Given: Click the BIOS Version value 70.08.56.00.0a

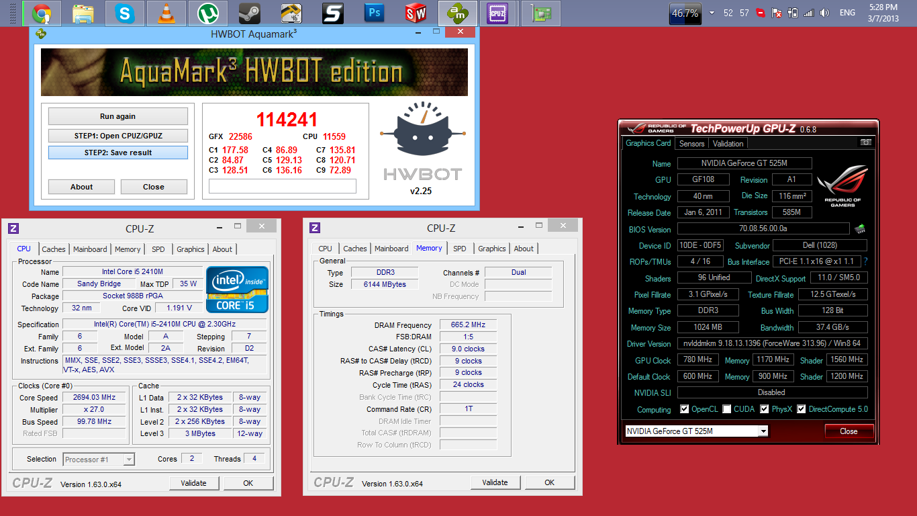Looking at the screenshot, I should pyautogui.click(x=763, y=229).
